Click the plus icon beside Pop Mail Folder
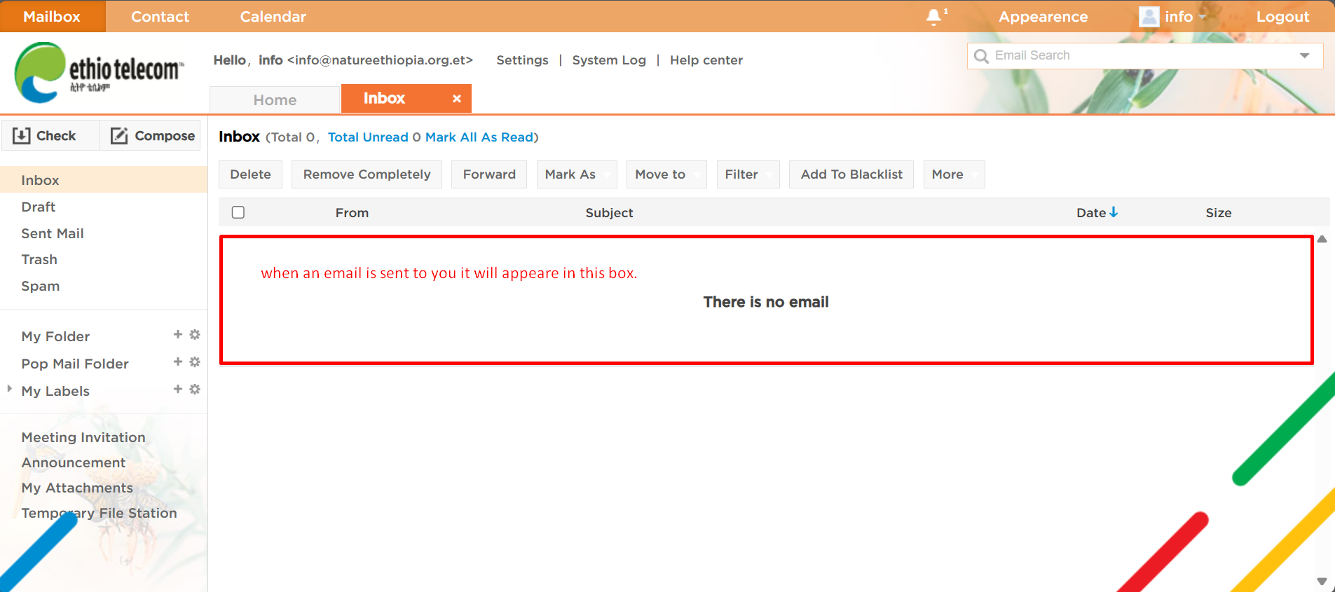The height and width of the screenshot is (592, 1335). pos(178,362)
